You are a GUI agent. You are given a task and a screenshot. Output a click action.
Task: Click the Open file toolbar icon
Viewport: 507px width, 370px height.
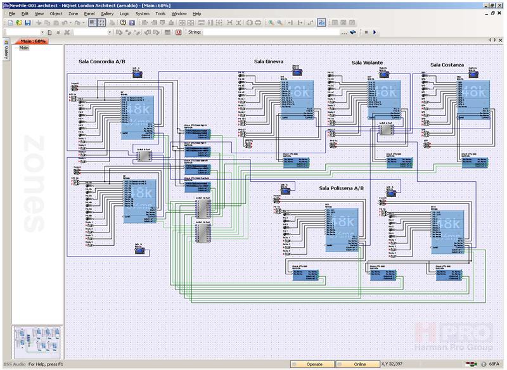pos(19,23)
